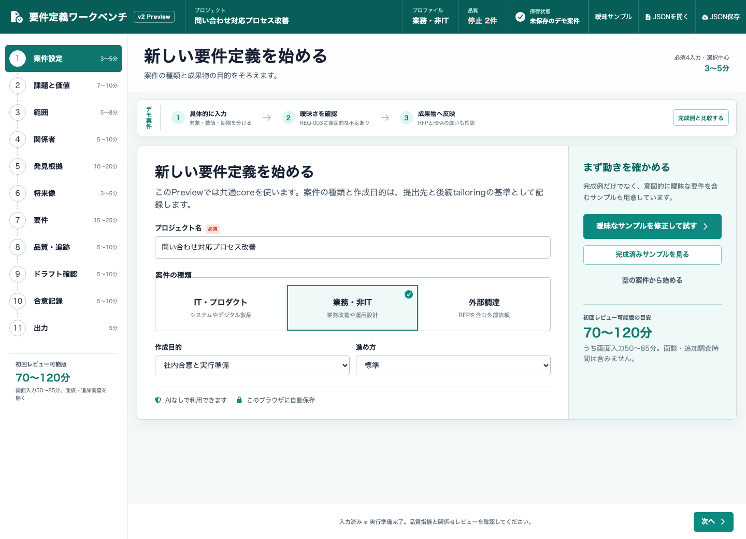746x539 pixels.
Task: Click the step 10 circle for 合意記録
Action: (18, 301)
